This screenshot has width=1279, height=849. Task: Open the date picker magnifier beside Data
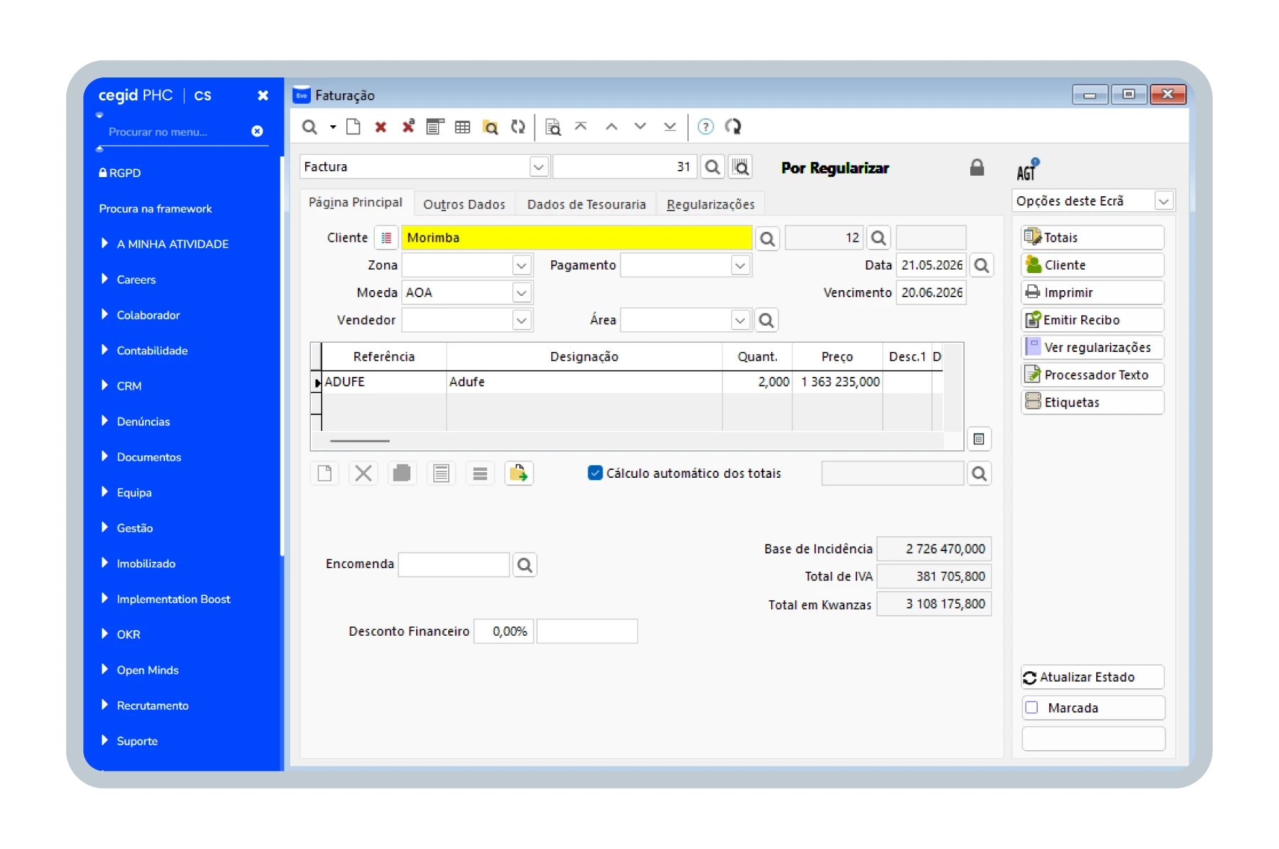tap(982, 265)
